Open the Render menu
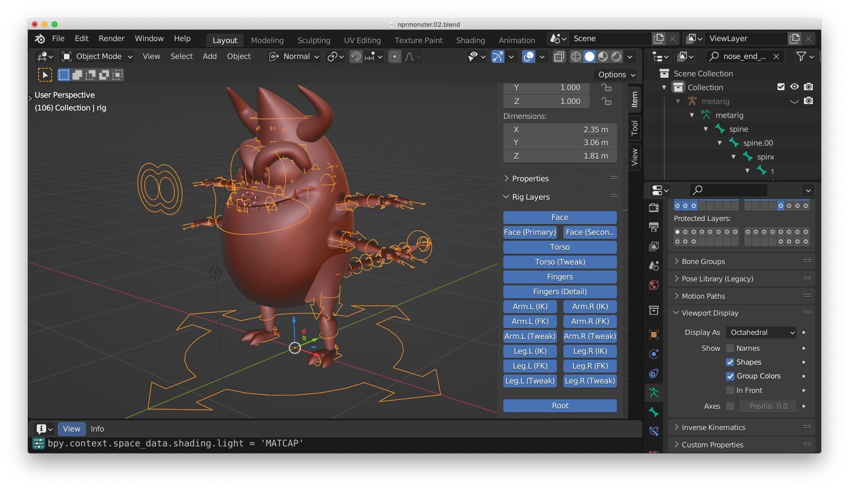849x490 pixels. pyautogui.click(x=111, y=38)
